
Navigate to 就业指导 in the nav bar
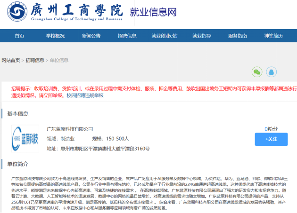tap(201, 36)
